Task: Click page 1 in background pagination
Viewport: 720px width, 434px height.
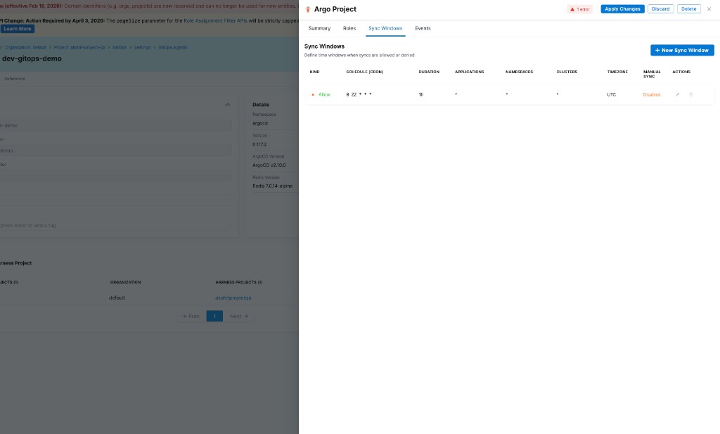Action: click(x=214, y=317)
